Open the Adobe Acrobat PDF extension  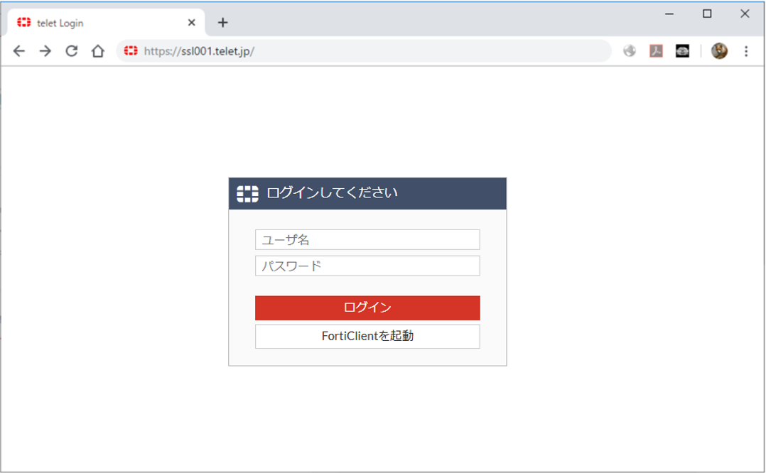(656, 50)
